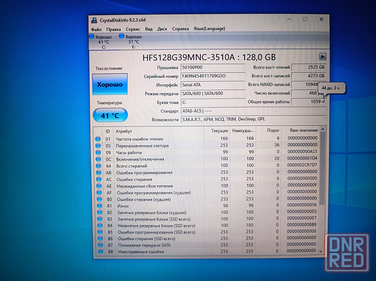Maximize the CrystalDiskInfo window
Viewport: 376px width, 281px height.
pos(305,19)
